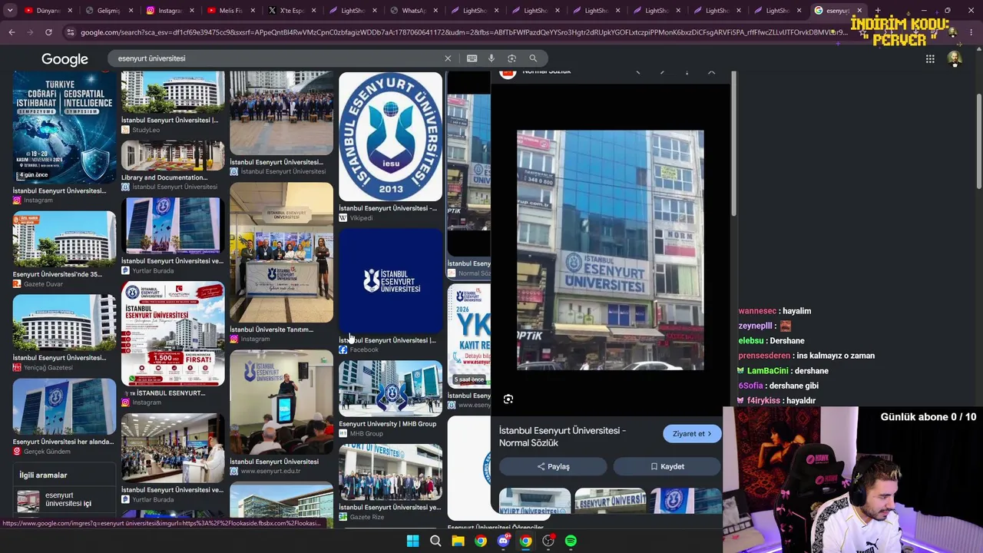View site information for google.com
The height and width of the screenshot is (553, 983).
pos(71,32)
